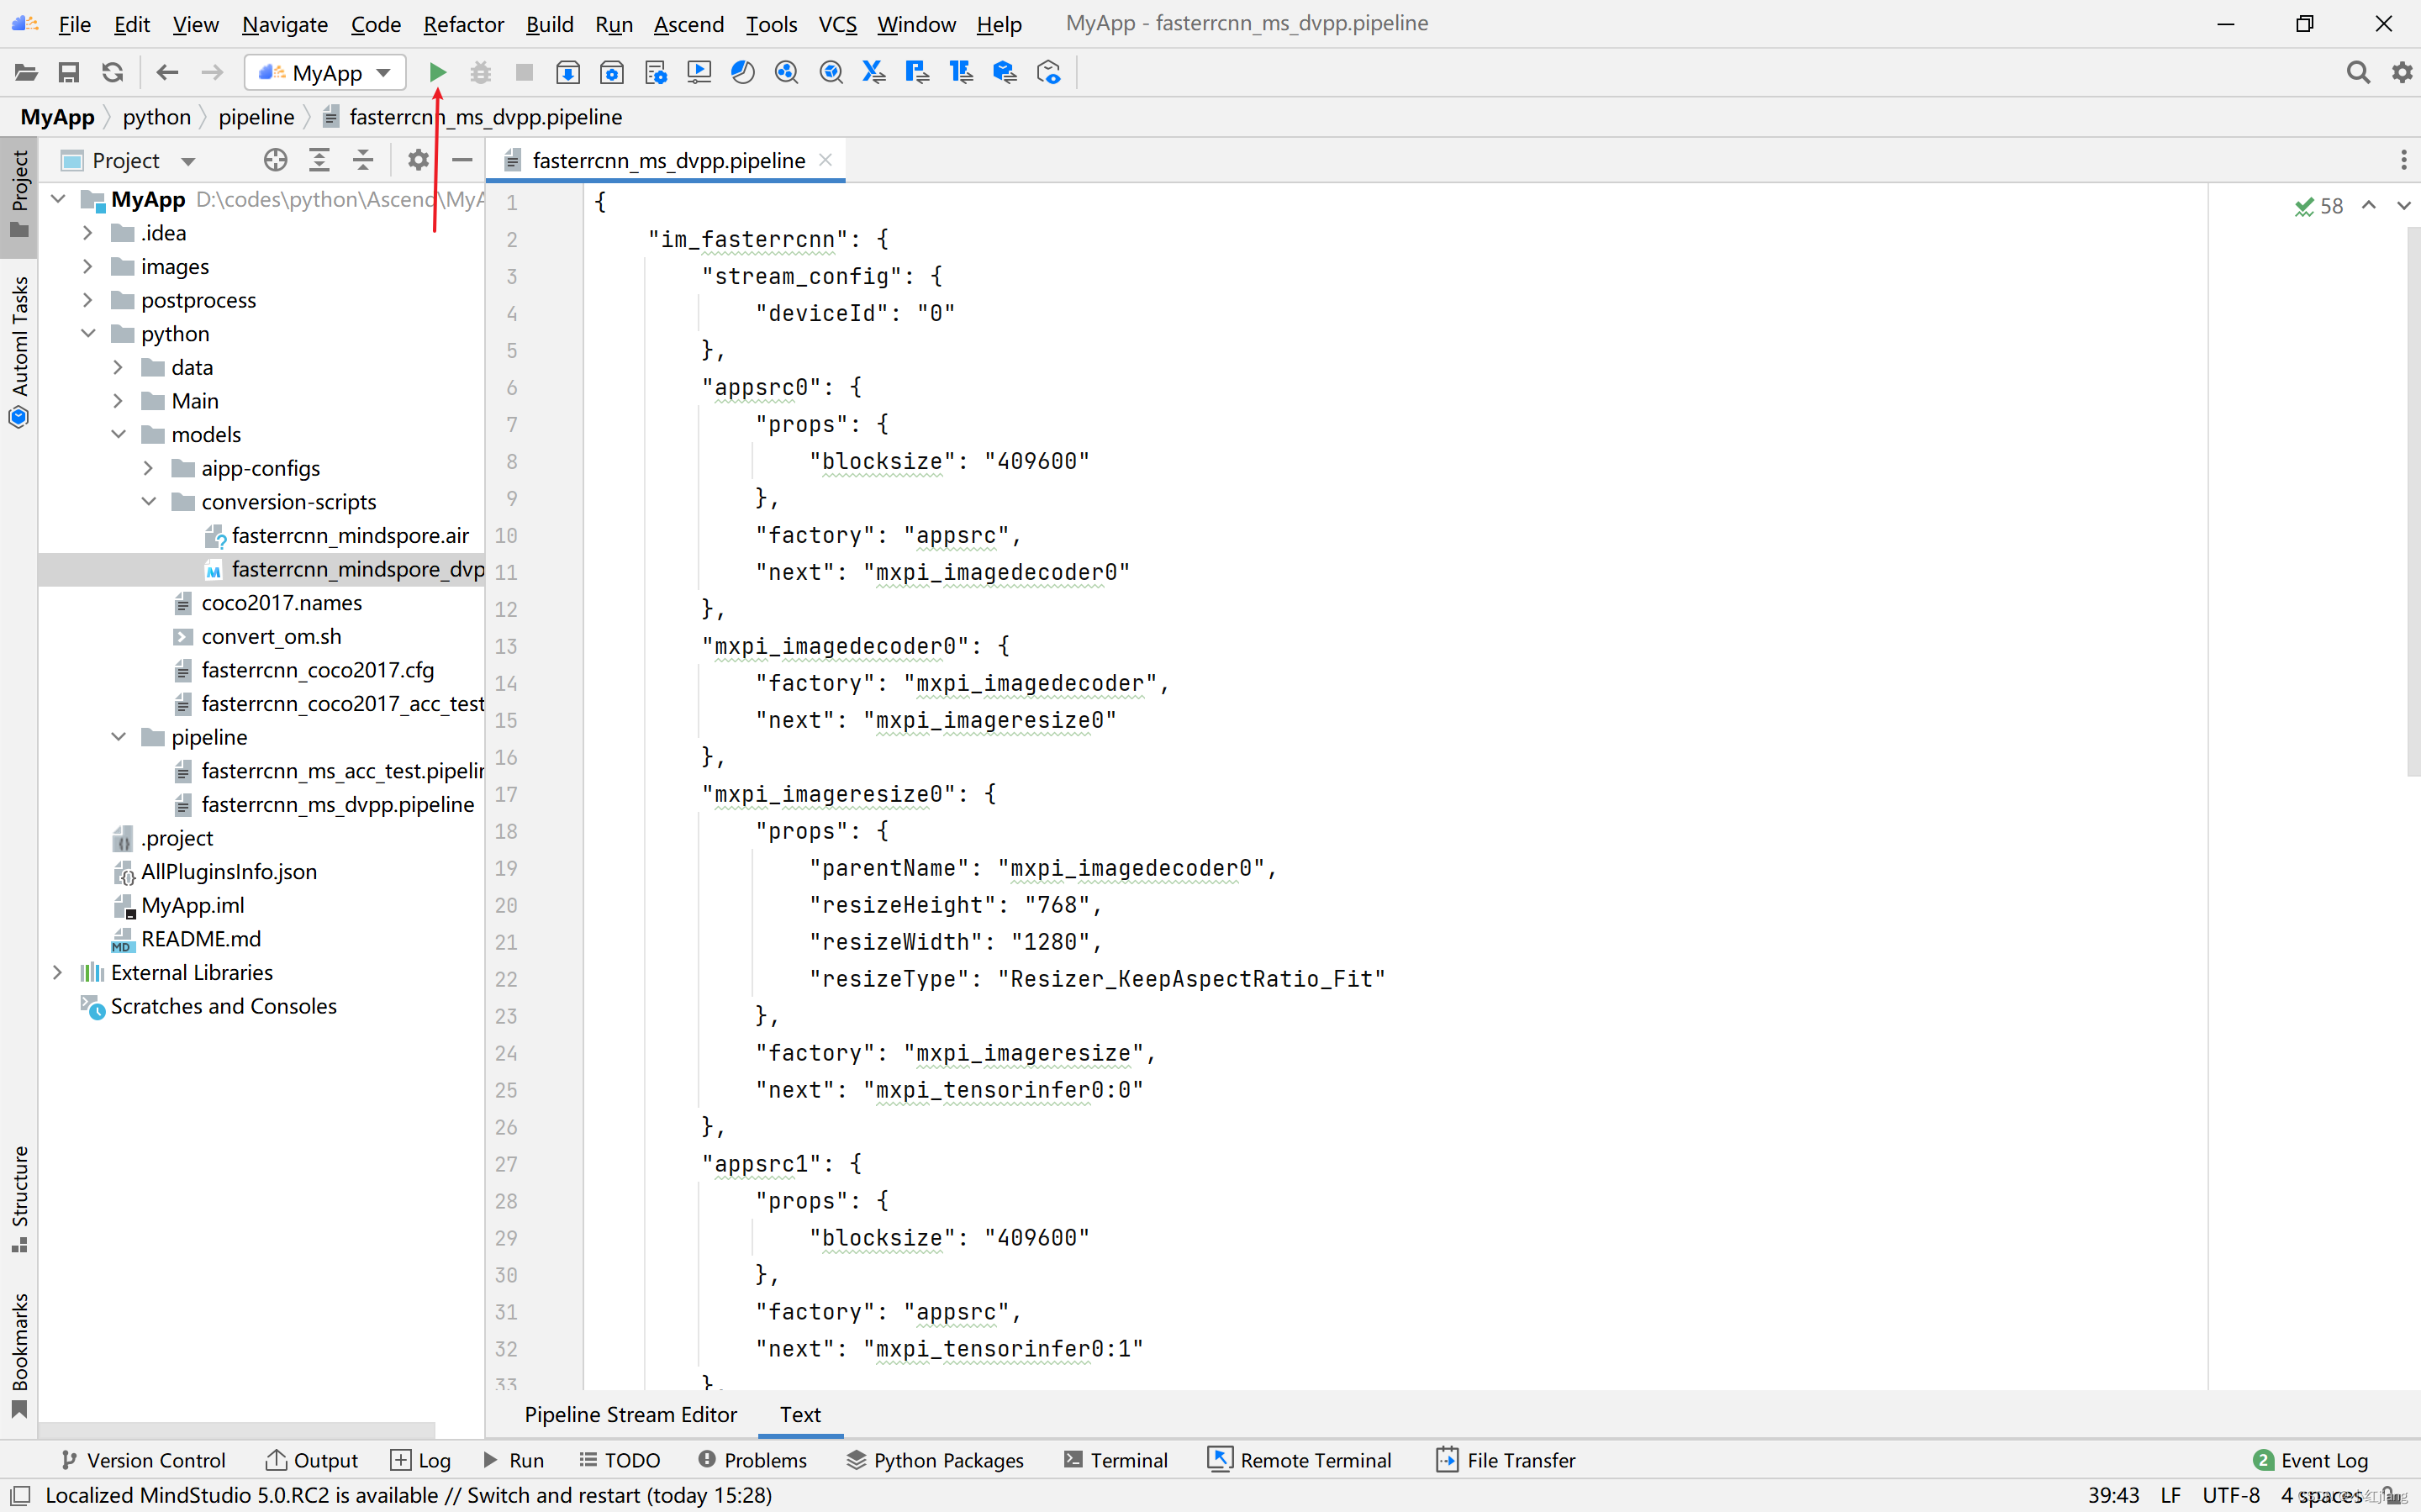Screen dimensions: 2421x1512
Task: Click the green Run button in toolbar
Action: [437, 72]
